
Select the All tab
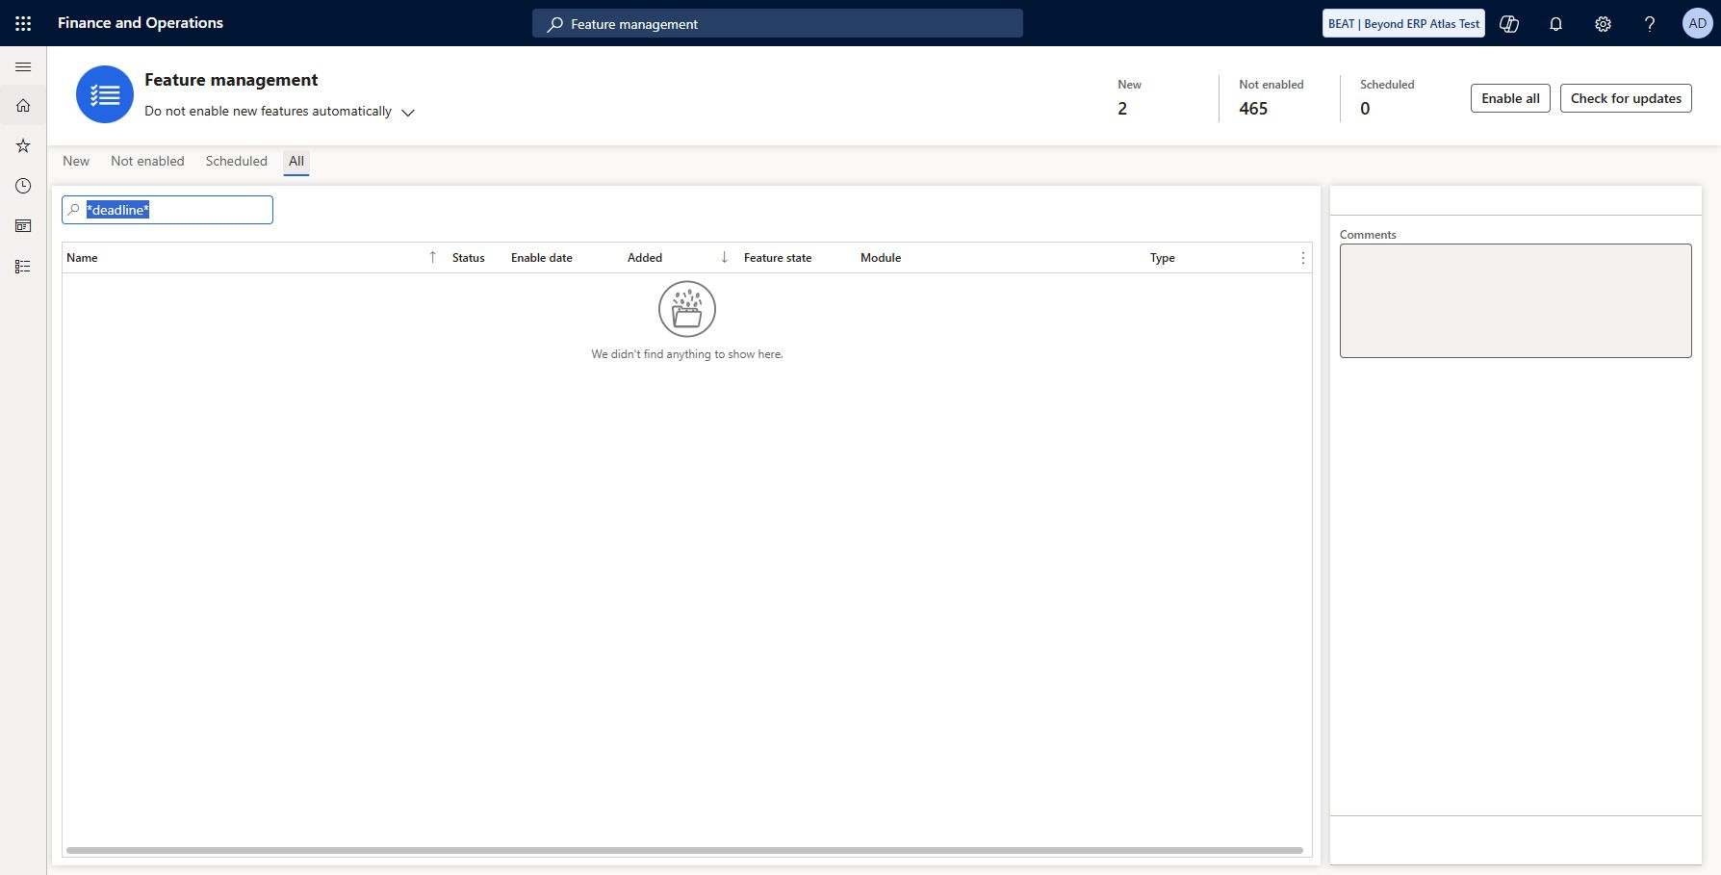[x=296, y=161]
